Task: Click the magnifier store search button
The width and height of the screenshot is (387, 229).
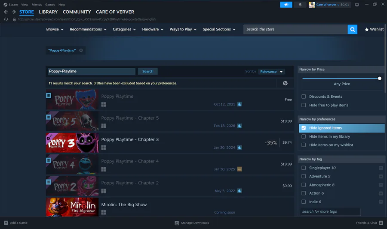Action: 353,29
